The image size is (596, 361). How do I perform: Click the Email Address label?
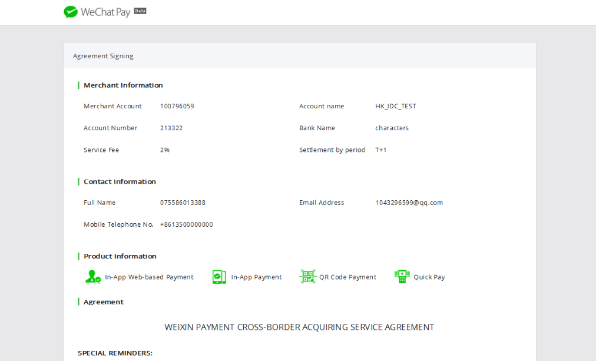[322, 203]
